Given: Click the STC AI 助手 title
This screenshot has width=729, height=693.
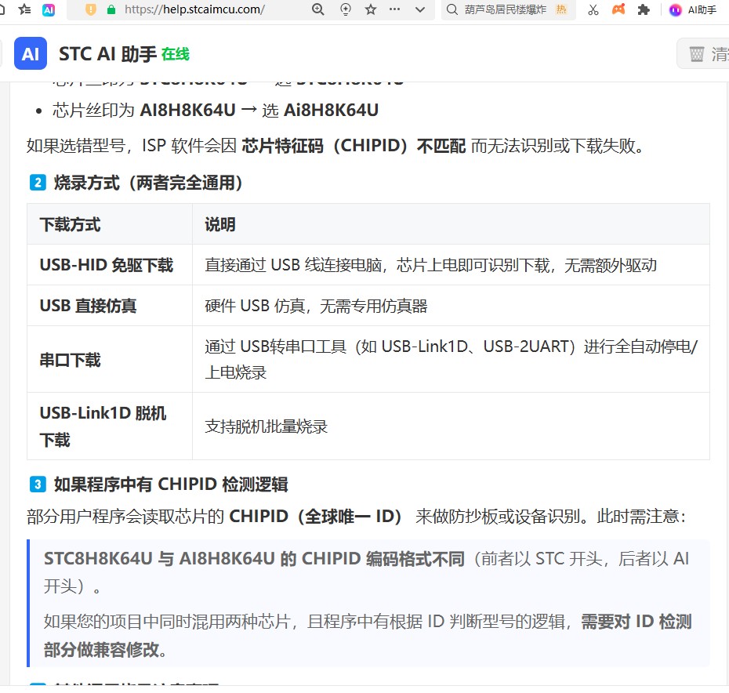Looking at the screenshot, I should pos(107,54).
